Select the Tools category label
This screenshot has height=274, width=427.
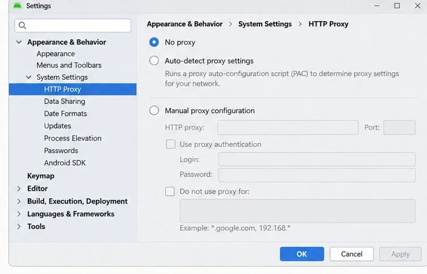click(x=36, y=227)
